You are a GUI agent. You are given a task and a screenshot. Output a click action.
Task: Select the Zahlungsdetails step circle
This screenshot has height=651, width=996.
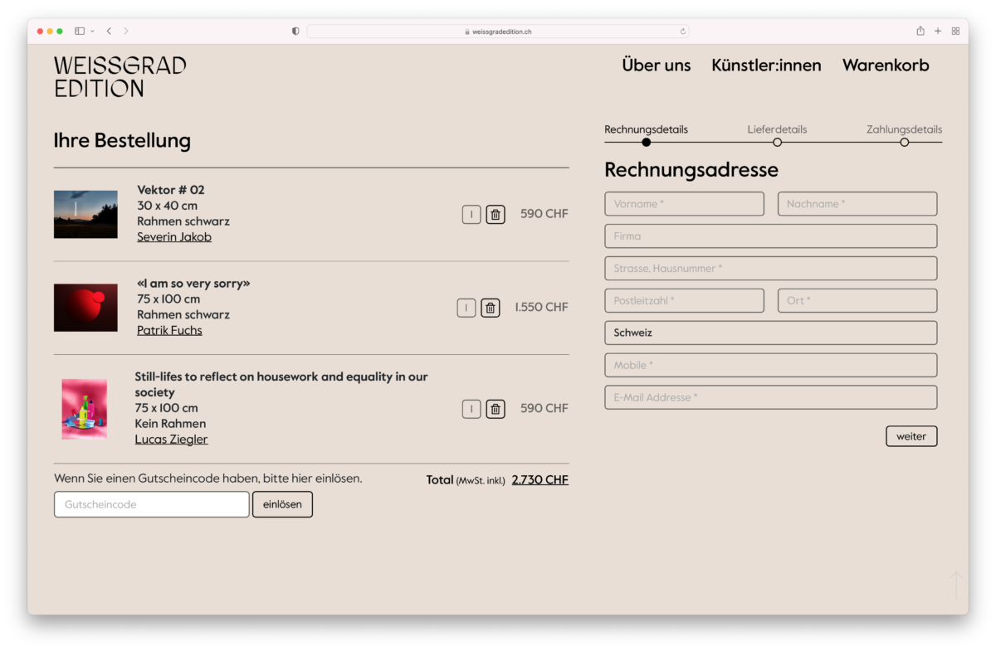pos(904,143)
